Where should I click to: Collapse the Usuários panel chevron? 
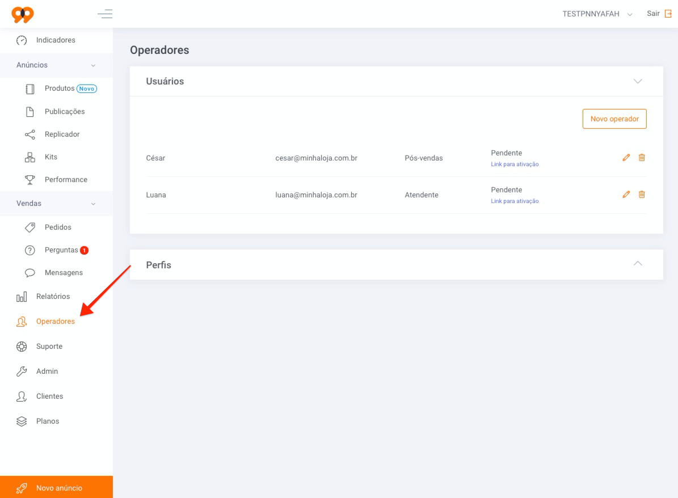point(638,81)
